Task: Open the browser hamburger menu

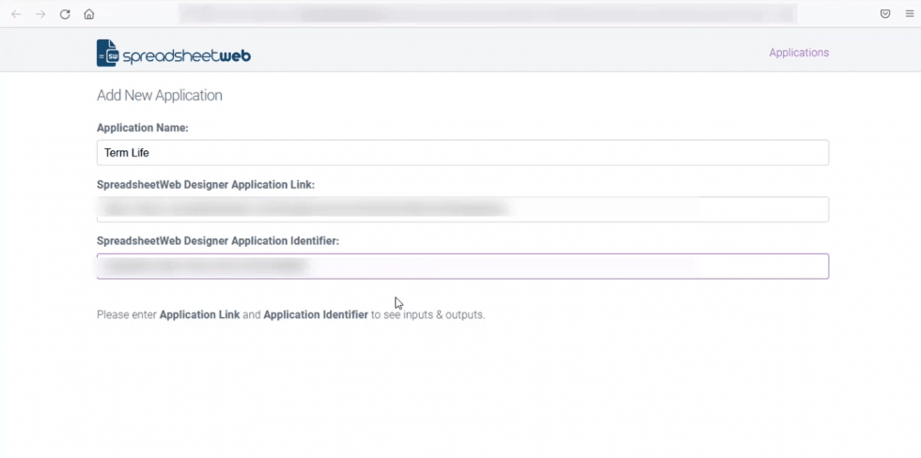Action: (x=909, y=14)
